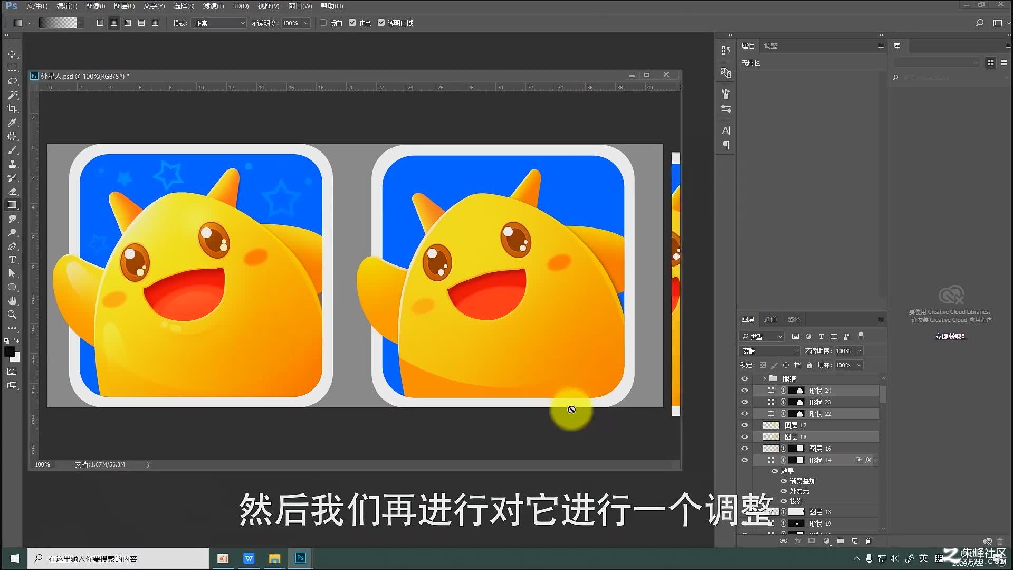
Task: Collapse effects of 形状 14 layer
Action: (876, 460)
